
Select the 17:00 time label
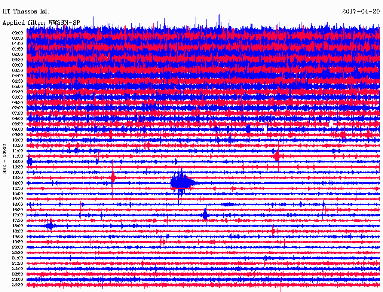(x=17, y=215)
